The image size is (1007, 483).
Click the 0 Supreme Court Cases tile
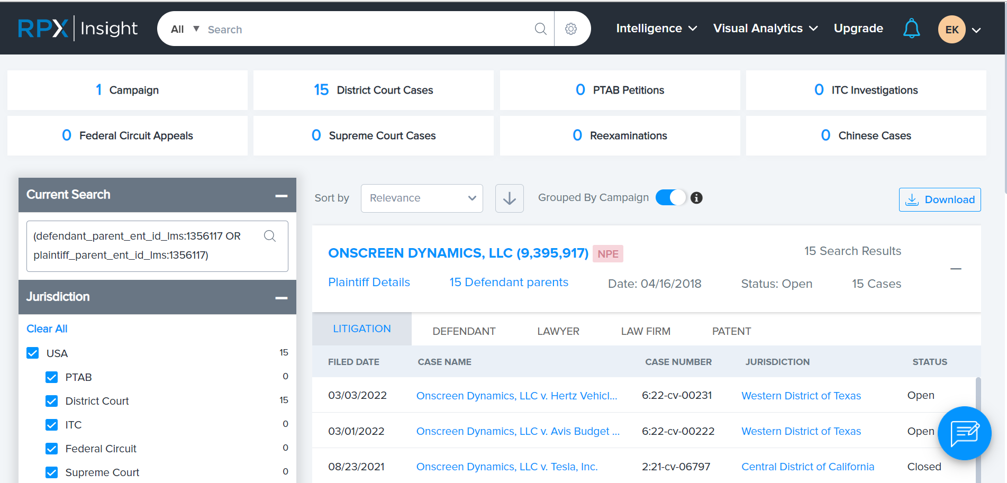tap(374, 135)
